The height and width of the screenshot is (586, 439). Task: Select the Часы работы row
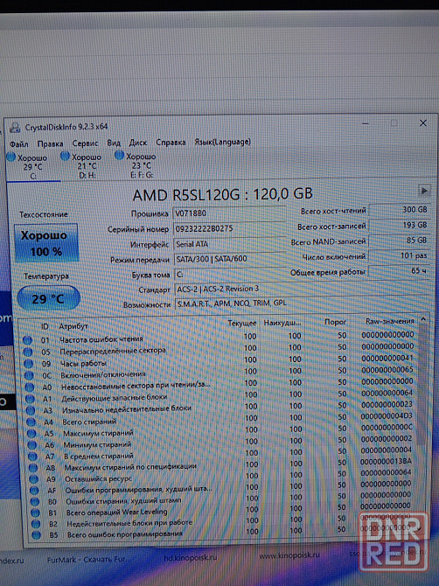pos(219,360)
